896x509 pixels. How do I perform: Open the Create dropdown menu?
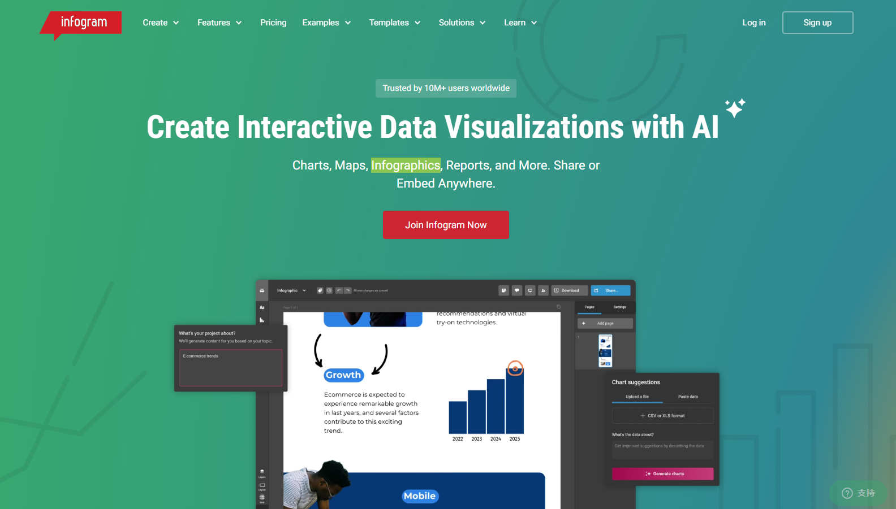(161, 23)
